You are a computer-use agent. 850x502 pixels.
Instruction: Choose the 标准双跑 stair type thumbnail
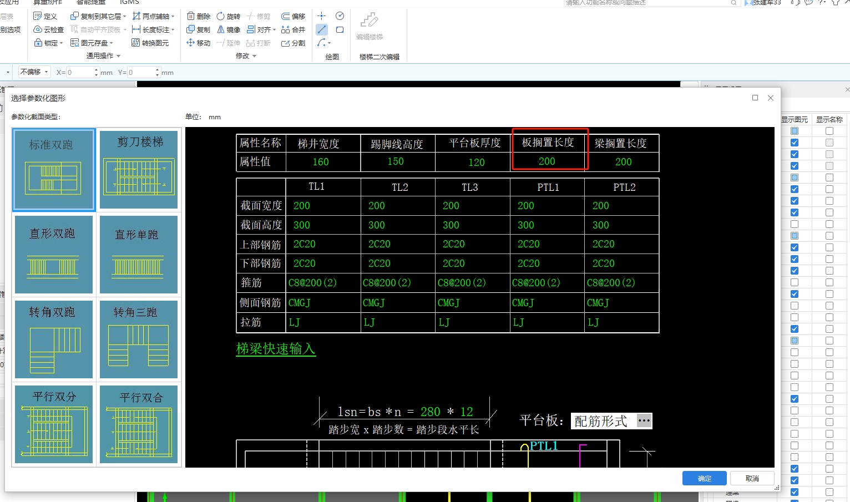click(x=54, y=170)
